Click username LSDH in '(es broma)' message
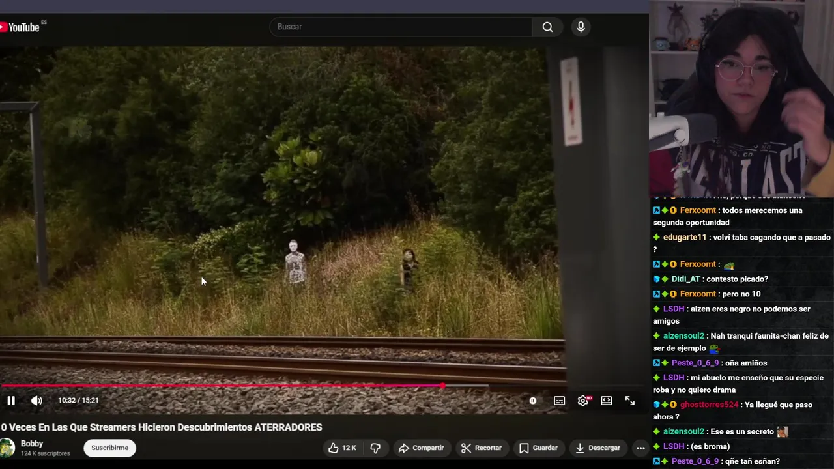Image resolution: width=834 pixels, height=469 pixels. coord(674,446)
